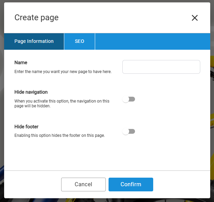Select the Page Information tab
The width and height of the screenshot is (214, 202).
pos(34,41)
